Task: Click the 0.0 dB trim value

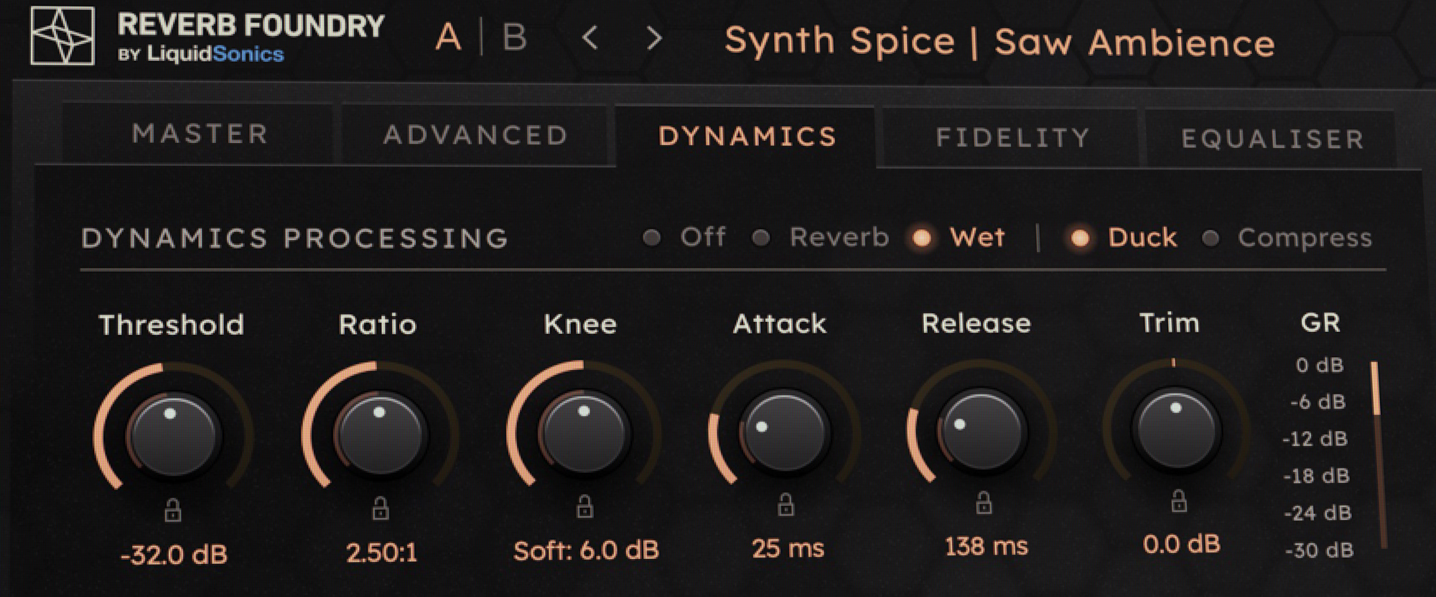Action: [x=1181, y=545]
